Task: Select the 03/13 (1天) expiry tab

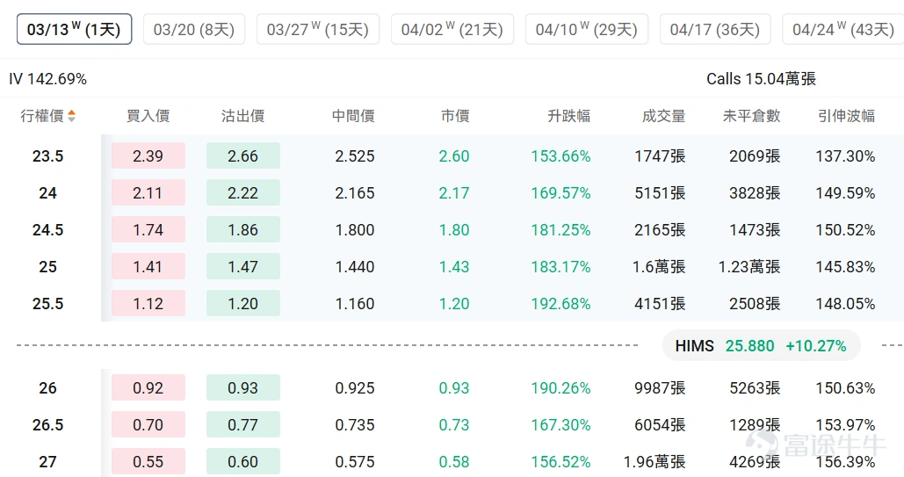Action: coord(75,29)
